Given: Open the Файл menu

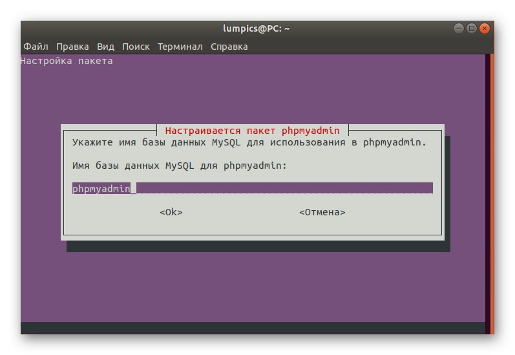Looking at the screenshot, I should click(x=36, y=47).
